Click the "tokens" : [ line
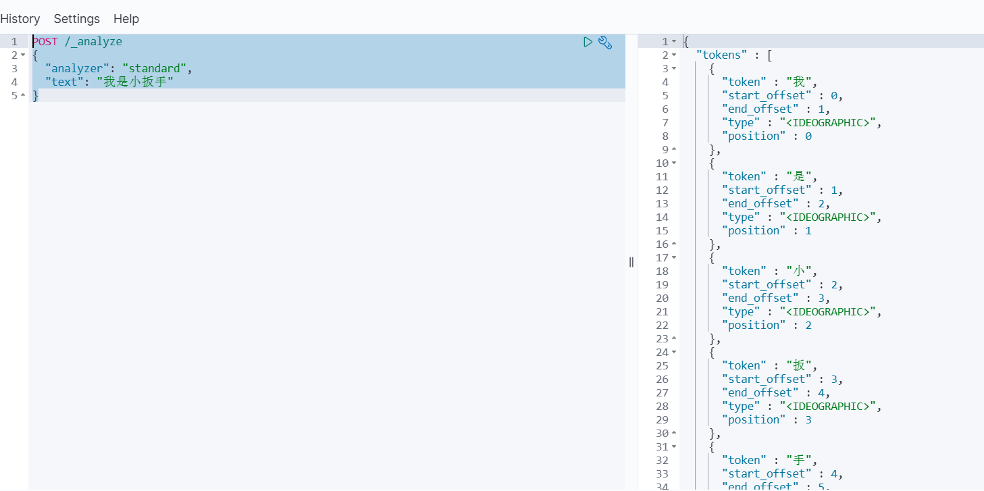Image resolution: width=984 pixels, height=491 pixels. point(733,55)
